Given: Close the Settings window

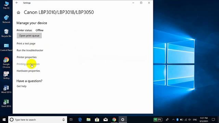Looking at the screenshot, I should (149, 3).
